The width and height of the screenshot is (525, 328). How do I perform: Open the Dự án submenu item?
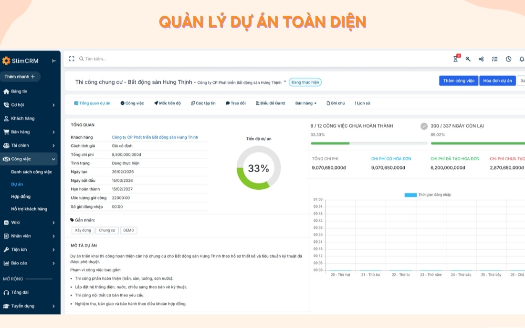[17, 184]
